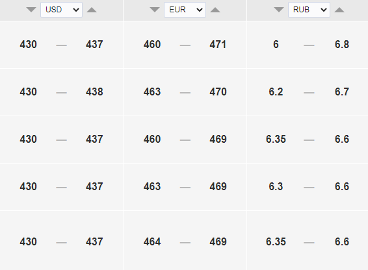Click the RUB sell rate 6.7
Viewport: 368px width, 270px height.
point(342,92)
